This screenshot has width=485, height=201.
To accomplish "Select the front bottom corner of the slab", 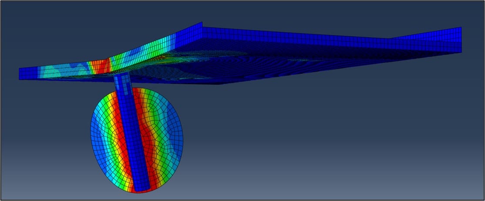I will 218,83.
